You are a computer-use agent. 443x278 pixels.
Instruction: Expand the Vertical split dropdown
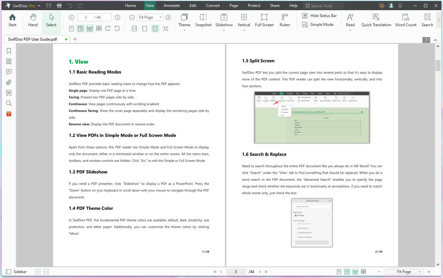tap(244, 30)
